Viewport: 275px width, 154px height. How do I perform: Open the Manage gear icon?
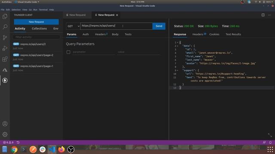5,134
